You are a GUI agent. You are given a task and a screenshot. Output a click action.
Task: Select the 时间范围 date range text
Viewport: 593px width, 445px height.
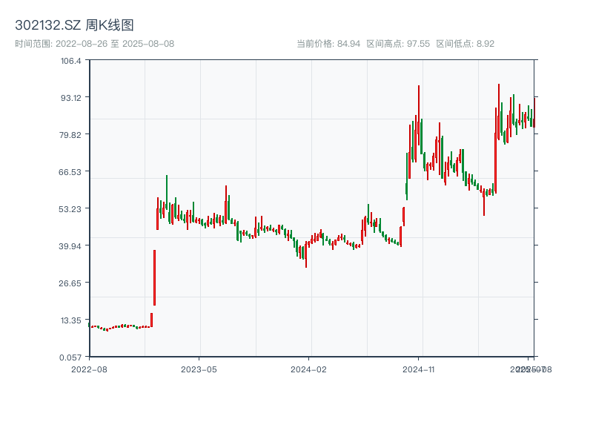pyautogui.click(x=94, y=44)
